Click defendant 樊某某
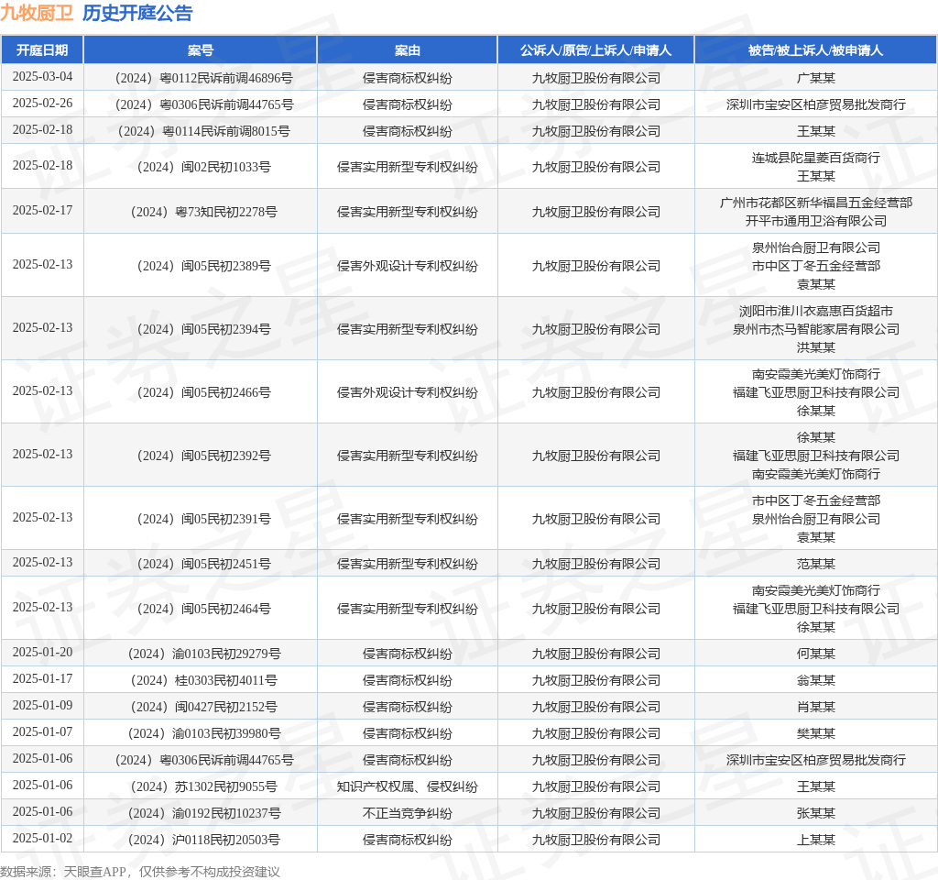This screenshot has height=880, width=938. [816, 733]
